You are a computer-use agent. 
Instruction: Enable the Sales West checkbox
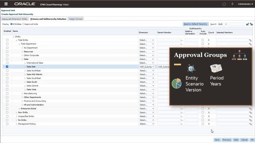tap(7, 89)
